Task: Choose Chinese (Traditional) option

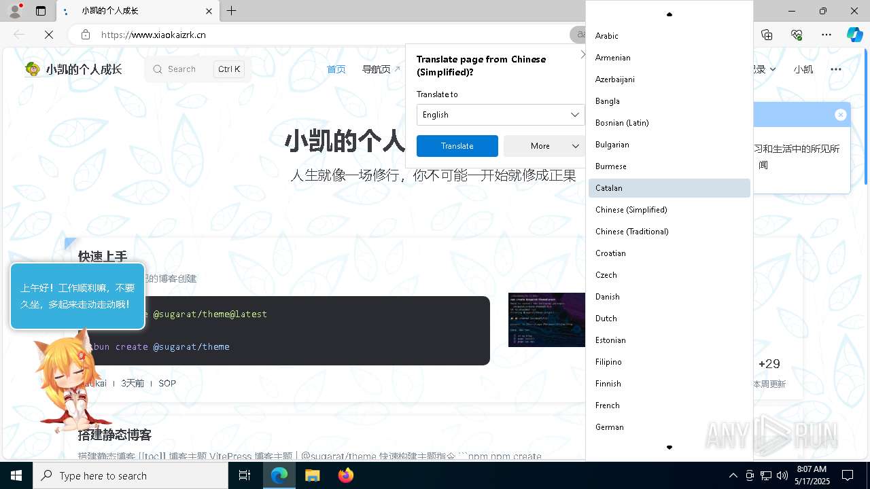Action: click(669, 232)
